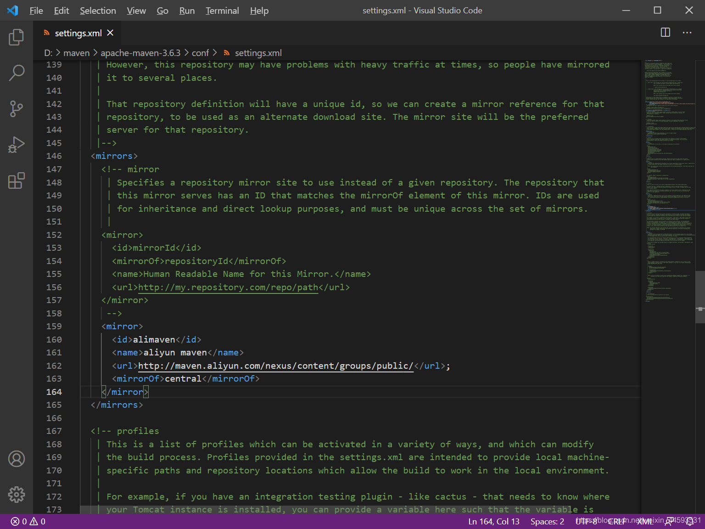This screenshot has width=705, height=529.
Task: Click the XML file icon in breadcrumb
Action: coord(227,53)
